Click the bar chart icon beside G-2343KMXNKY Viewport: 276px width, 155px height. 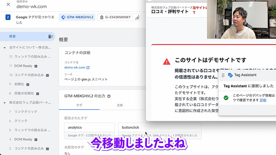pos(137,17)
